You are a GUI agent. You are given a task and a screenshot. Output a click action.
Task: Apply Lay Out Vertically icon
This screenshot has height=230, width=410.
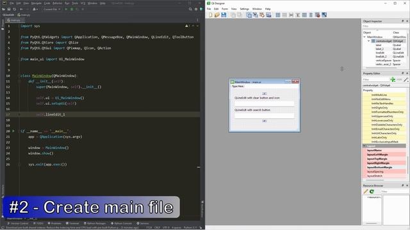coord(284,15)
